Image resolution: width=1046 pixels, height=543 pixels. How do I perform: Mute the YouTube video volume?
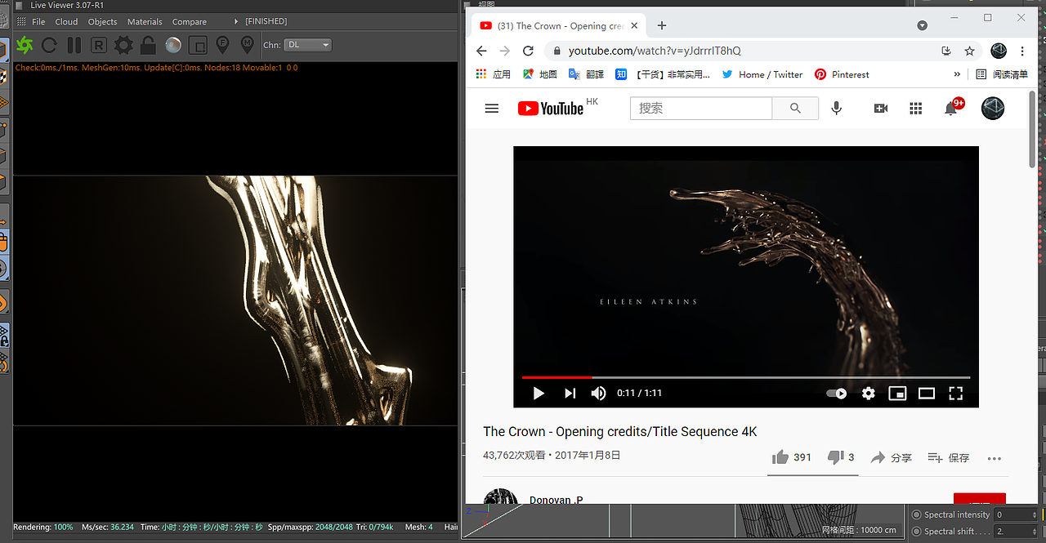[x=599, y=394]
